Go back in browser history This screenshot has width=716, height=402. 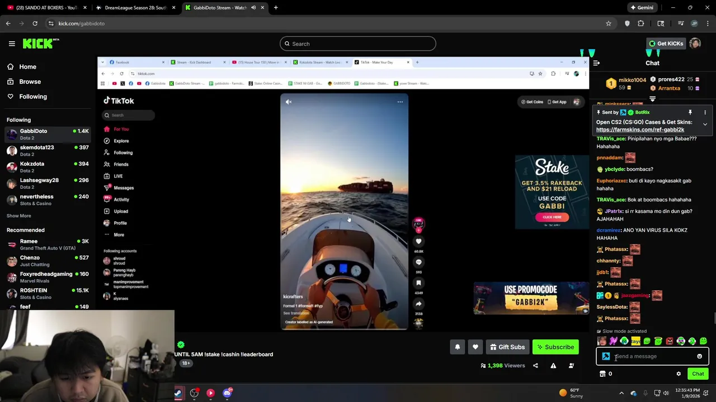8,23
